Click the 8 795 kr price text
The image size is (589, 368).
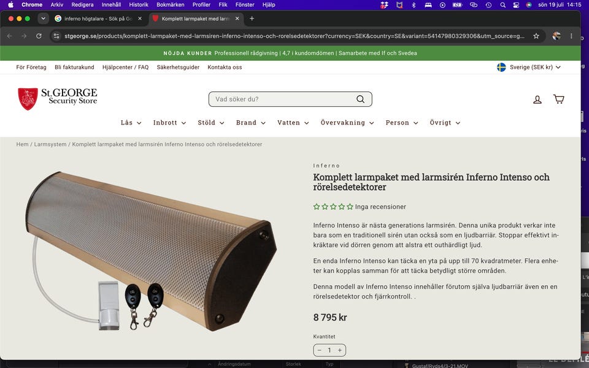330,317
